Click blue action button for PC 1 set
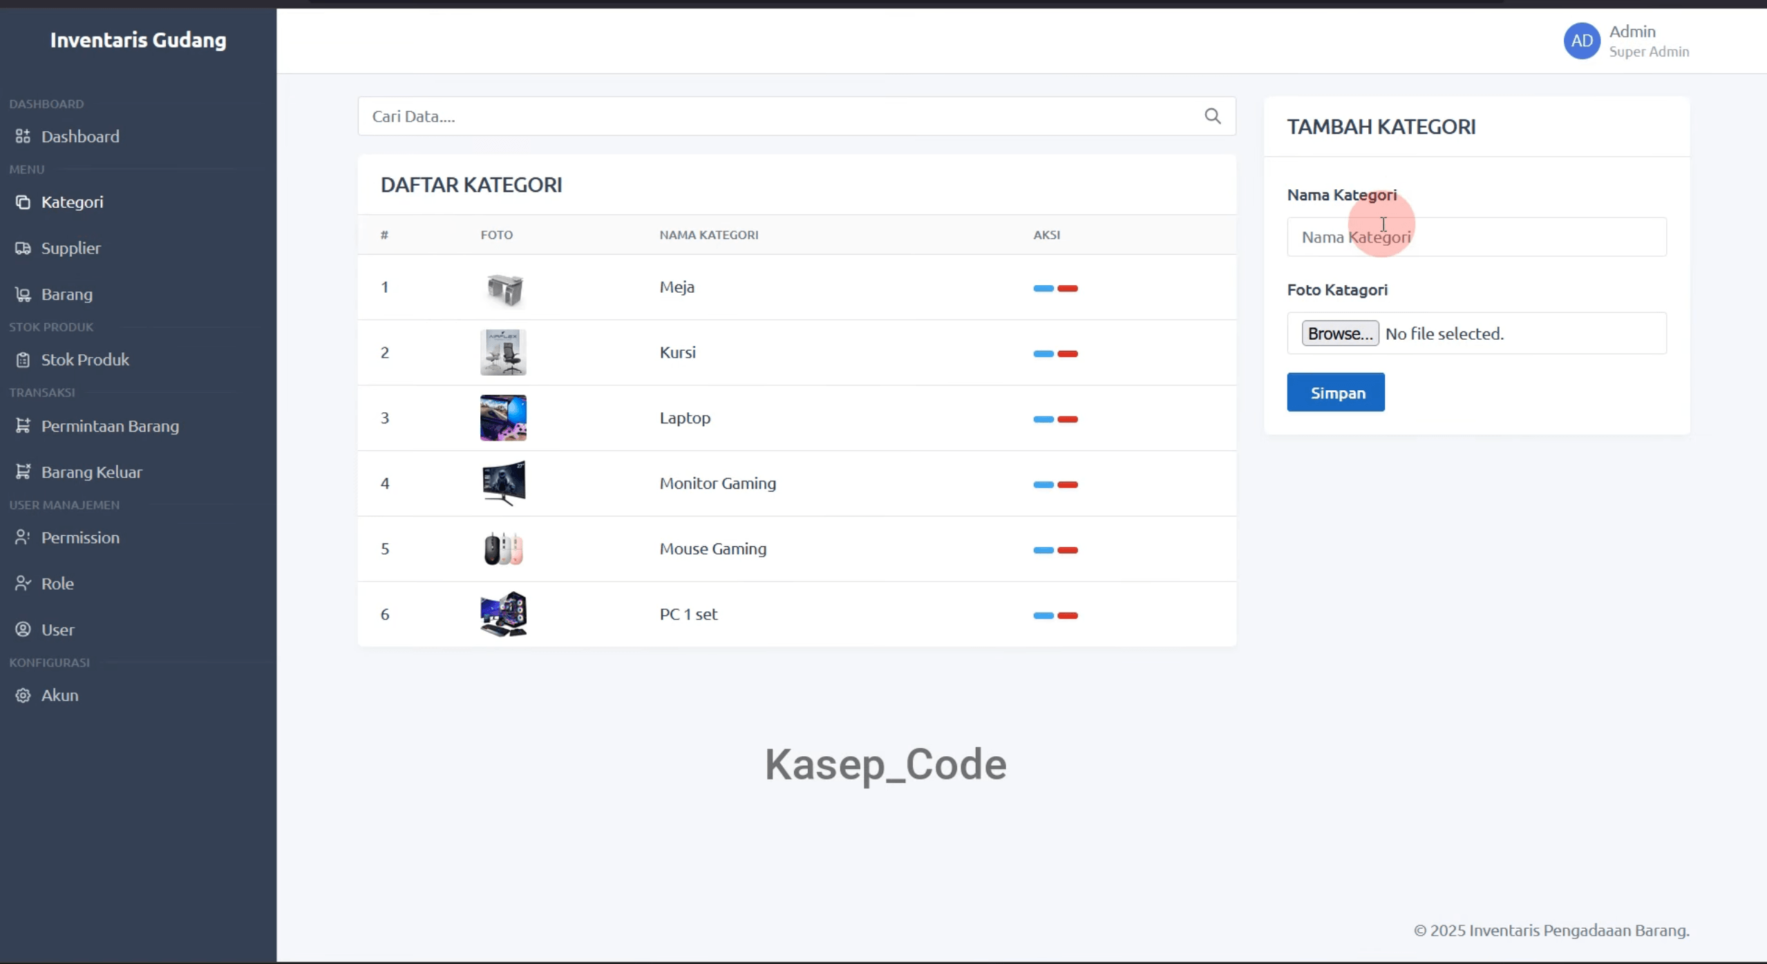The image size is (1767, 964). tap(1043, 615)
